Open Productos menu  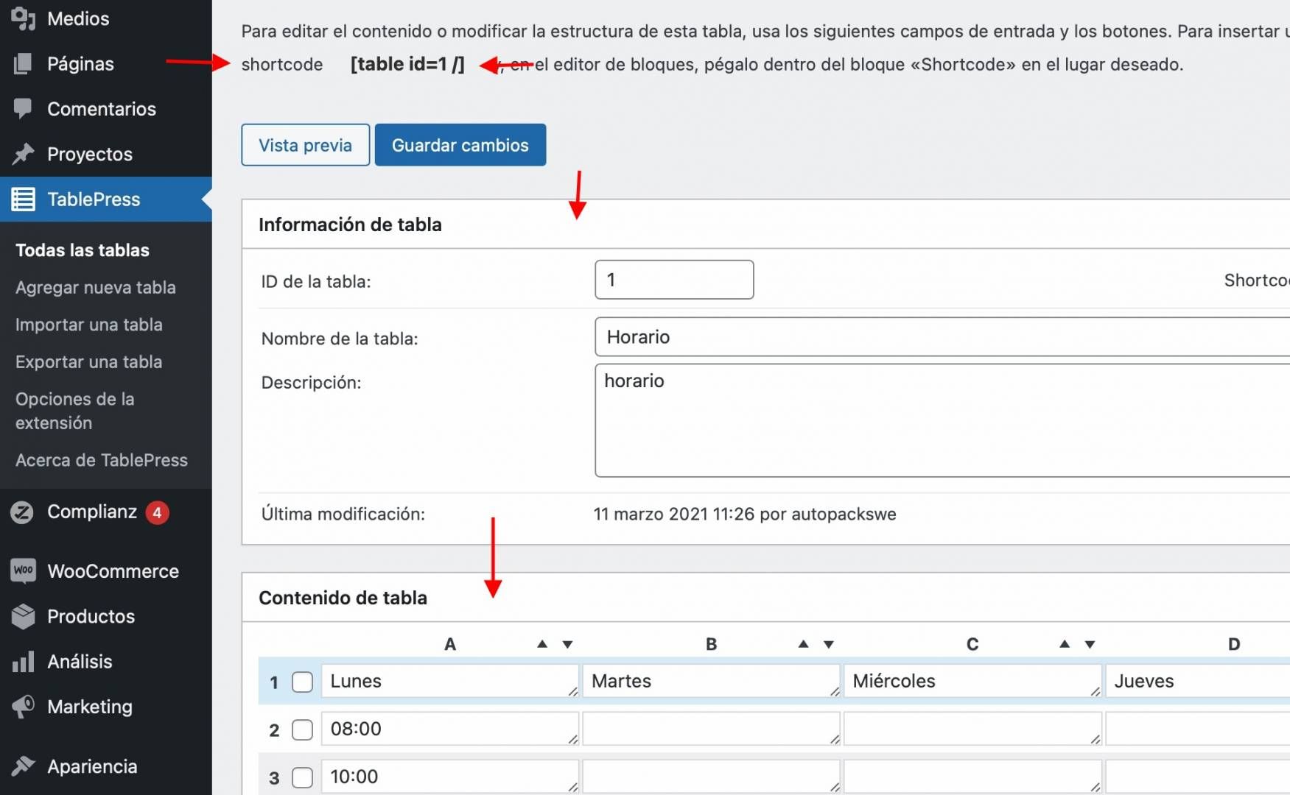[106, 616]
